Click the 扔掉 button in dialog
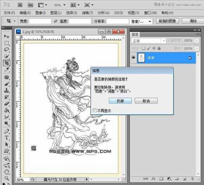204x185 pixels. pyautogui.click(x=120, y=101)
